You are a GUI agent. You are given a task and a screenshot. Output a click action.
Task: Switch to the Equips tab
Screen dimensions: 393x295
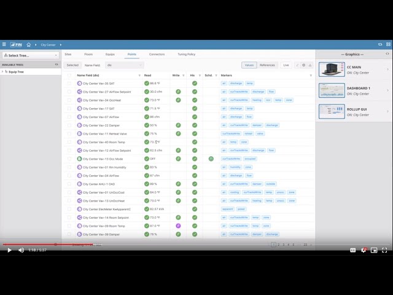[x=110, y=54]
